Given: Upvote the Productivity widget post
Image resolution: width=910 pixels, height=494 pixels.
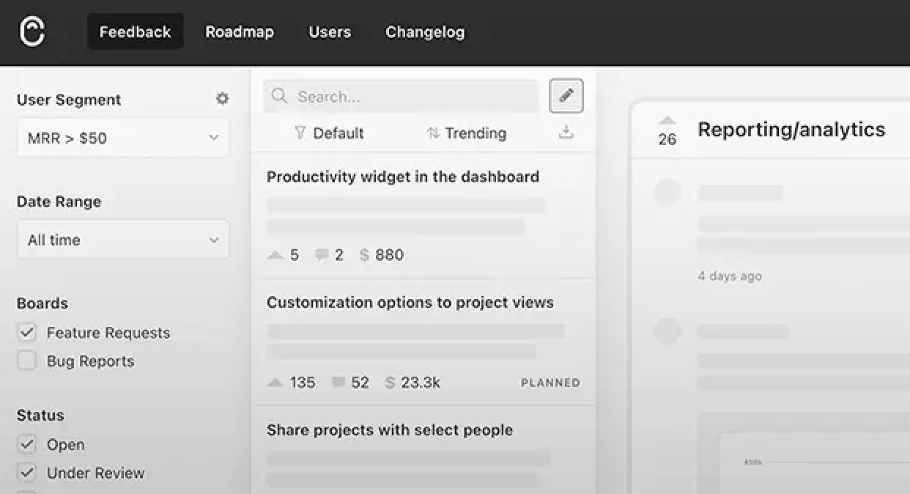Looking at the screenshot, I should [x=275, y=255].
